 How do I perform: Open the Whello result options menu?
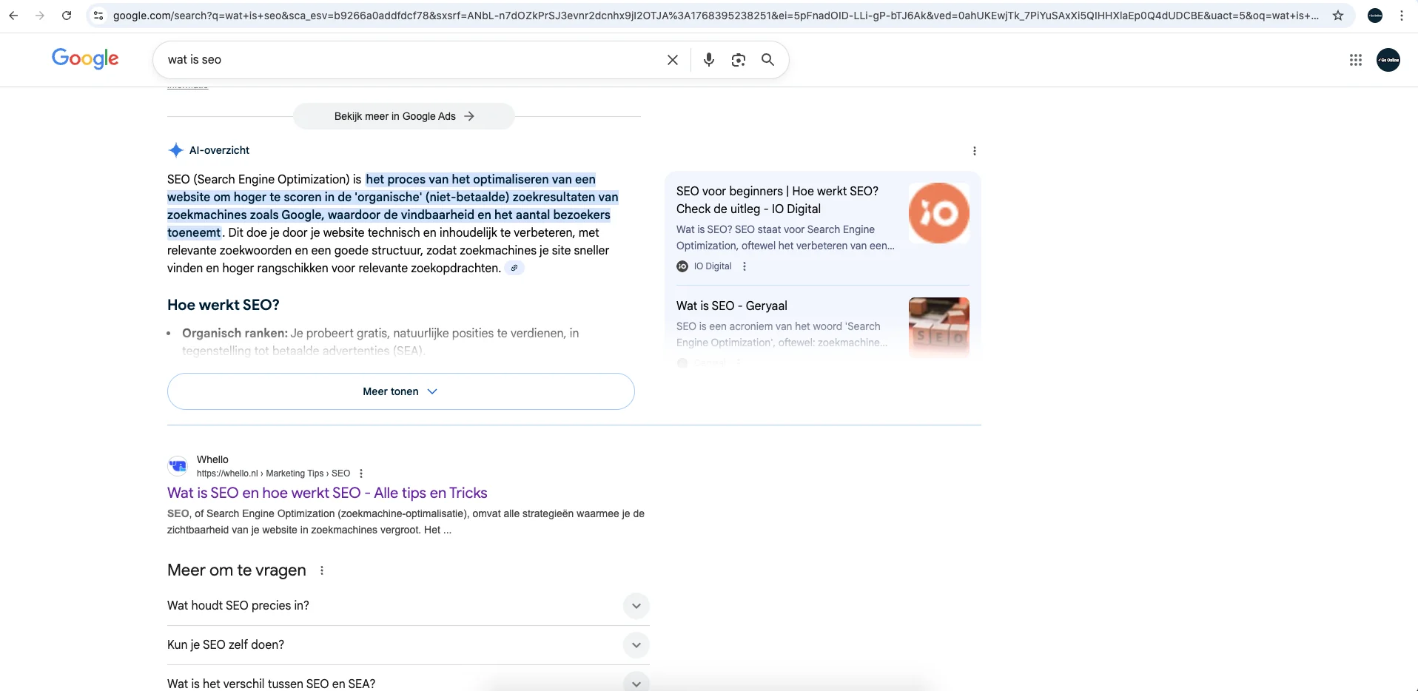click(361, 473)
